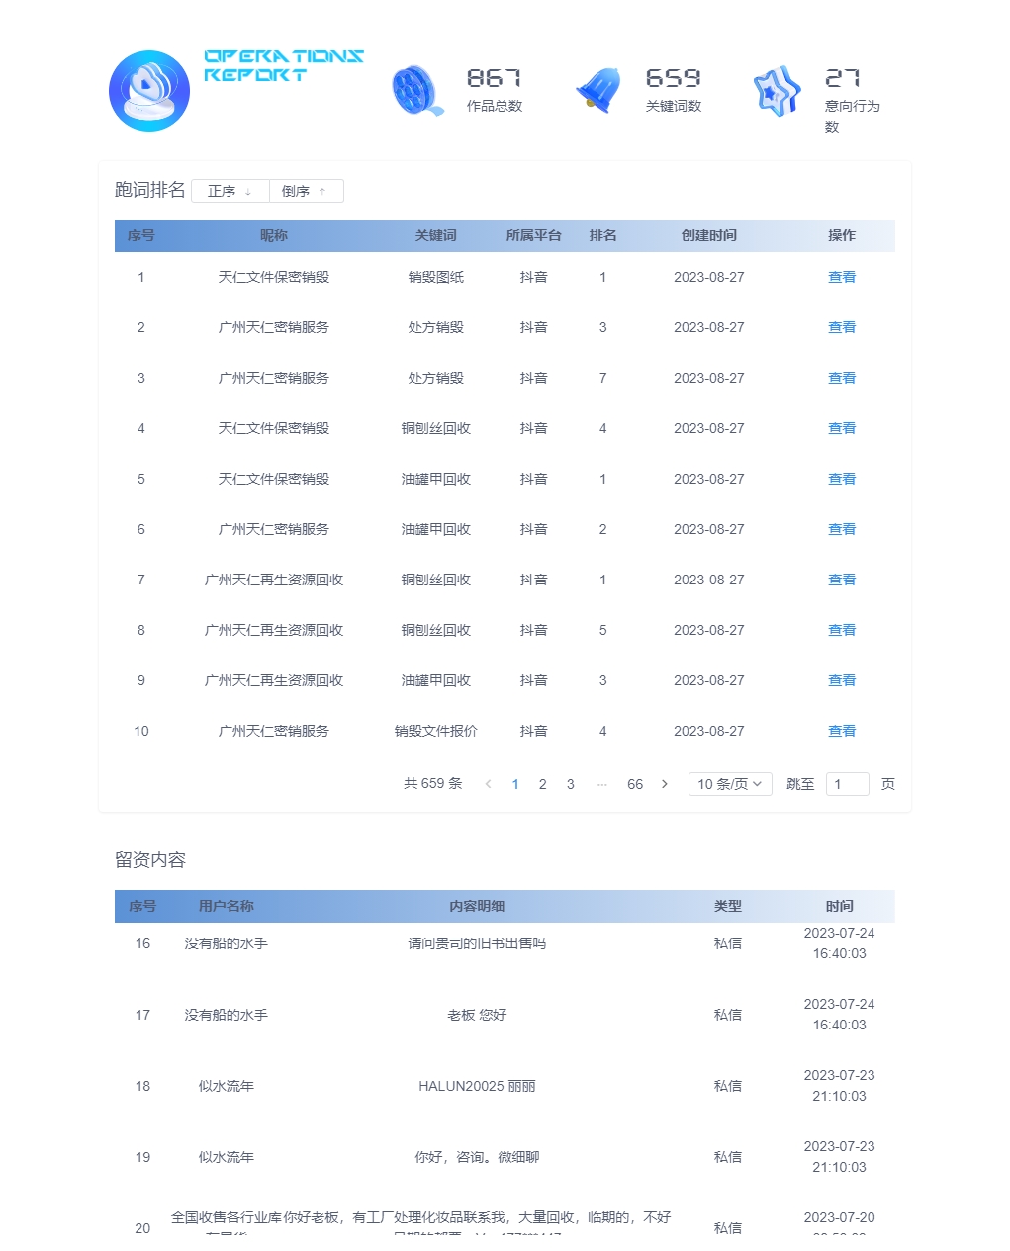Click the Operations Report cloud logo
1010x1251 pixels.
click(x=149, y=91)
